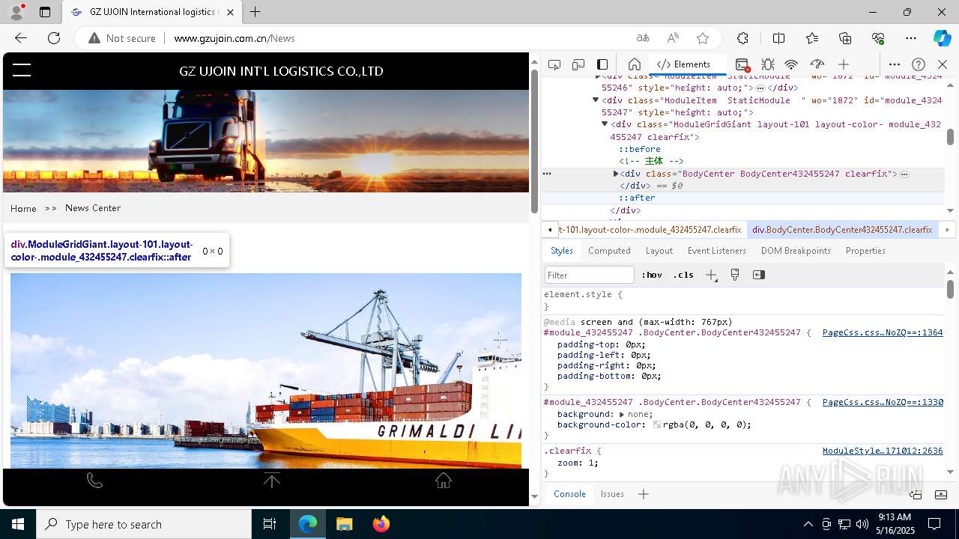Open the node actions dots beside the selected row

pyautogui.click(x=547, y=174)
